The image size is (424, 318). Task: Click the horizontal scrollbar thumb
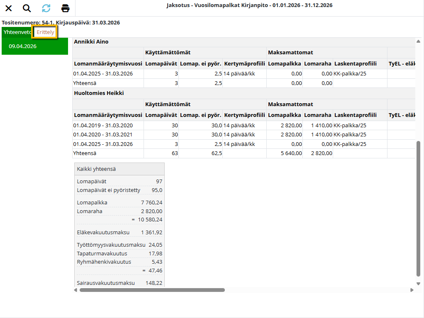[152, 290]
